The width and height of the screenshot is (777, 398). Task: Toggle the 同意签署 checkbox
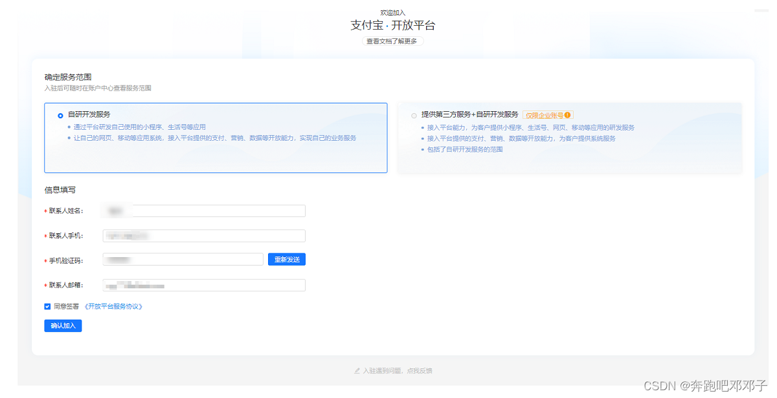point(47,306)
